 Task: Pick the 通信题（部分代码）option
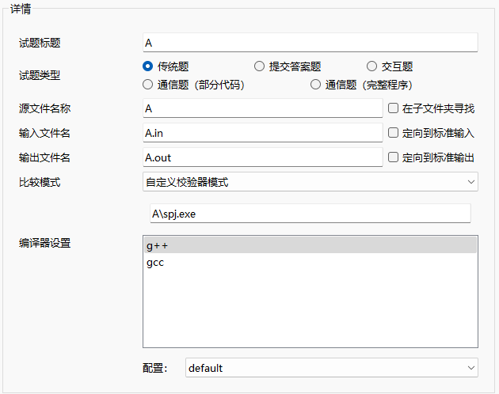147,84
